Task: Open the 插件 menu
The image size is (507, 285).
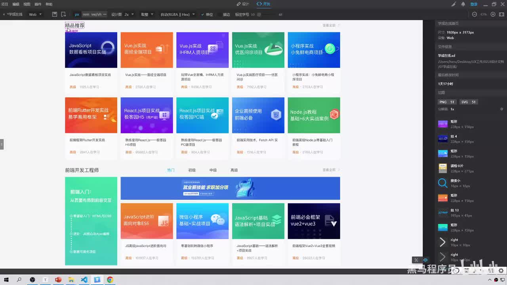Action: tap(38, 4)
